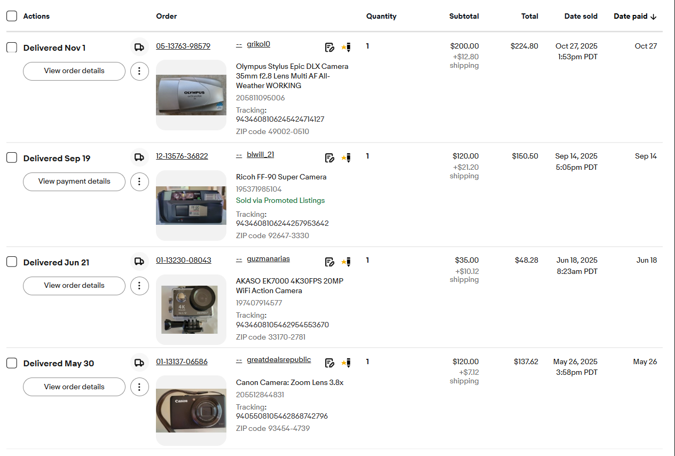Screen dimensions: 675x456
Task: Open more actions menu for Delivered Nov 1 order
Action: coord(139,71)
